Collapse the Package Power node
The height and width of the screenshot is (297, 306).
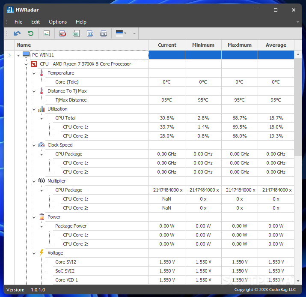42,226
